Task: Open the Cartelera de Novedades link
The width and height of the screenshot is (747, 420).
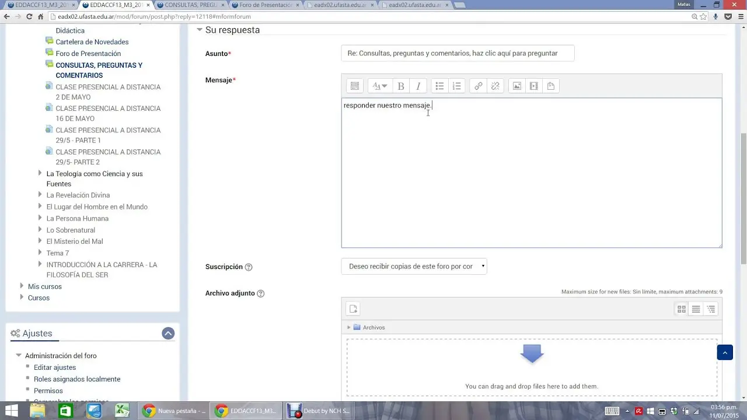Action: coord(92,42)
